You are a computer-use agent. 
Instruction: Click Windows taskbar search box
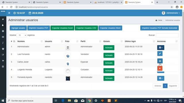click(29, 100)
